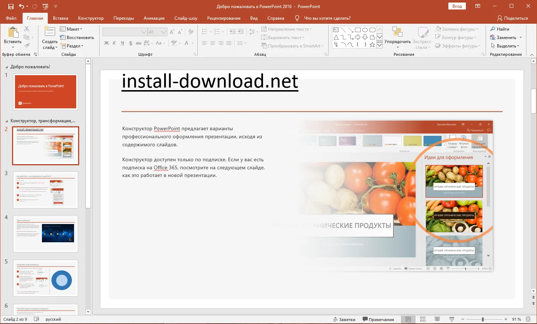
Task: Click the zoom slider in status bar
Action: (x=483, y=319)
